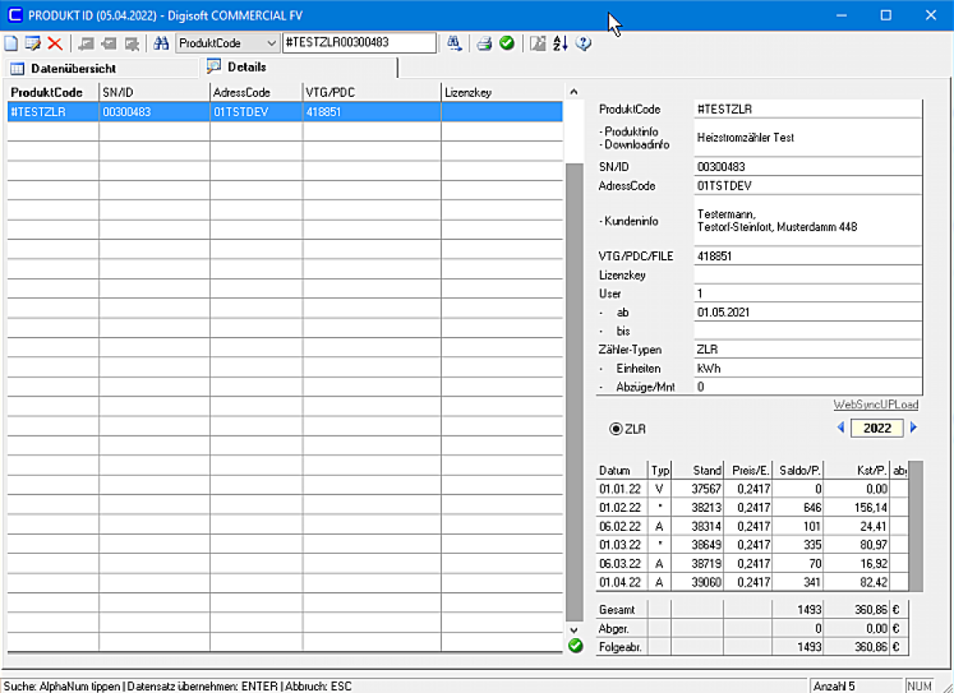954x693 pixels.
Task: Click the green confirm icon below scrollbar
Action: click(576, 646)
